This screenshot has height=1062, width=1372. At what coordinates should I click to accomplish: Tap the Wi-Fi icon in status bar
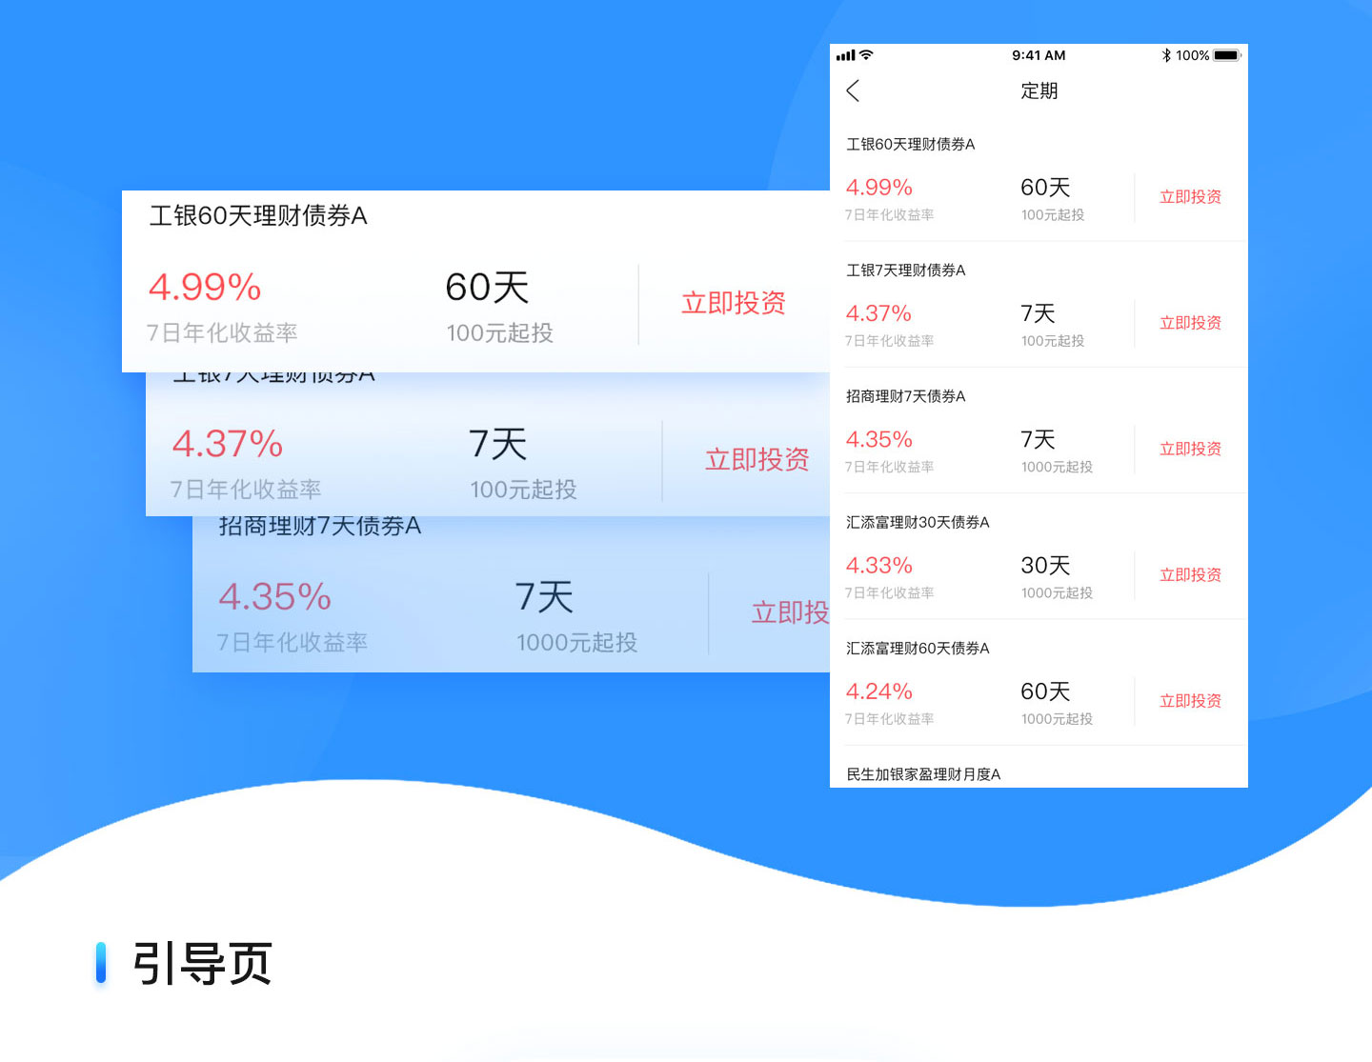[x=865, y=55]
